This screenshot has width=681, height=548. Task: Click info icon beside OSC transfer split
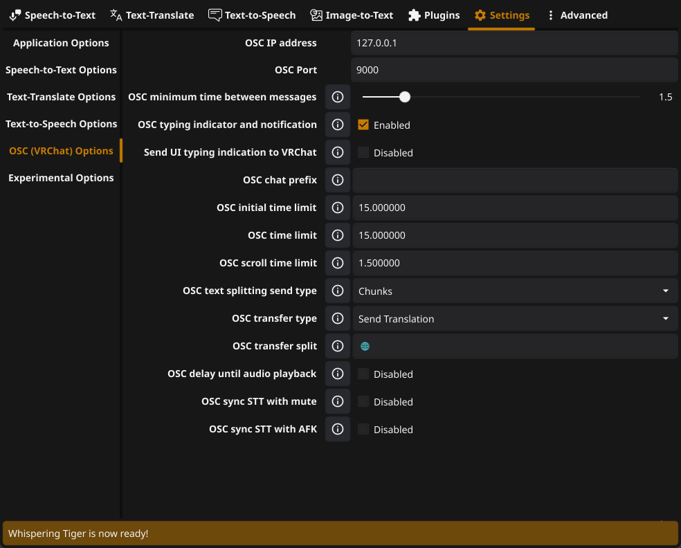(338, 346)
